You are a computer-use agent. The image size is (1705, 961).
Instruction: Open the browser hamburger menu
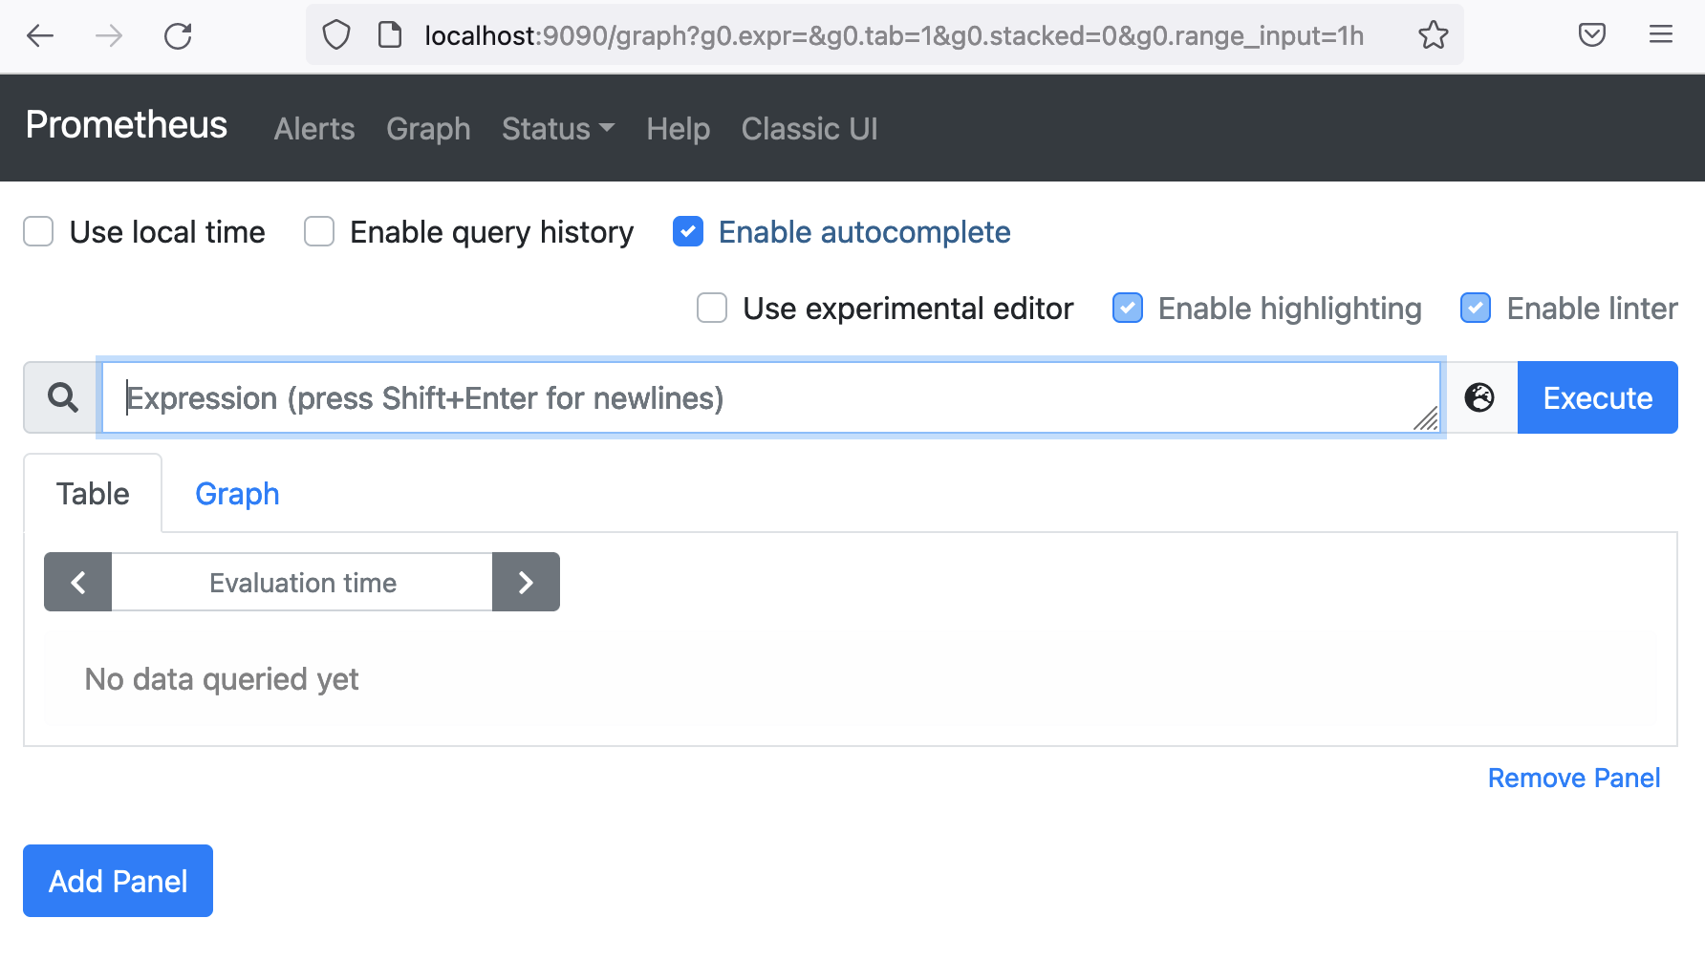(x=1660, y=34)
